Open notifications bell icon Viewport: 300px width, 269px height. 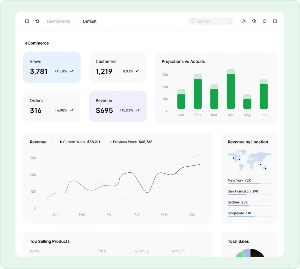click(x=264, y=21)
